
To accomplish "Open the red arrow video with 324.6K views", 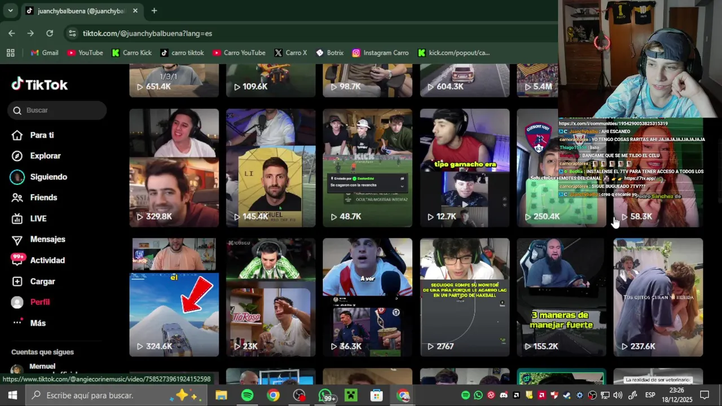I will click(174, 298).
